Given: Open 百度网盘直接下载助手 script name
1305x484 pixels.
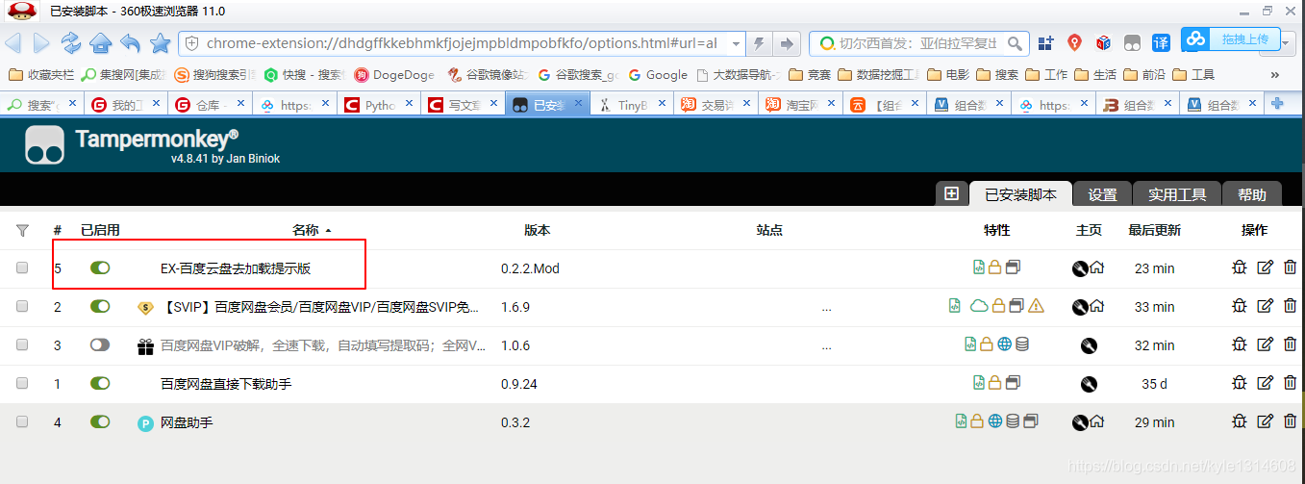Looking at the screenshot, I should click(226, 384).
